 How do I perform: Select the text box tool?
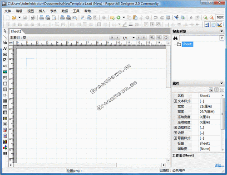(5, 54)
